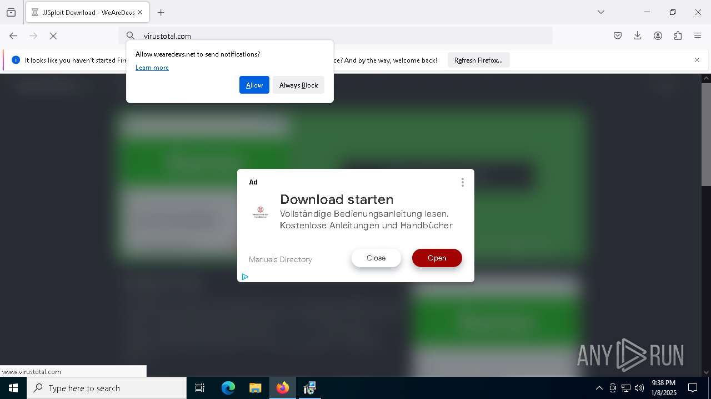Click the Manuals Directory advertiser text

coord(281,259)
